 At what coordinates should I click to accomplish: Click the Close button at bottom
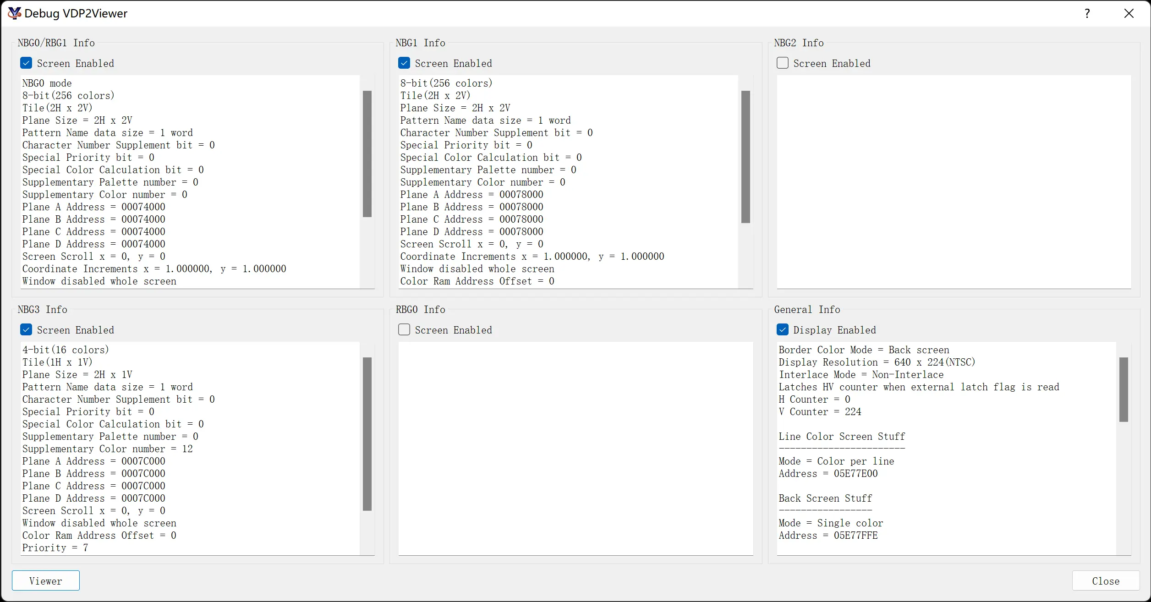(1106, 581)
